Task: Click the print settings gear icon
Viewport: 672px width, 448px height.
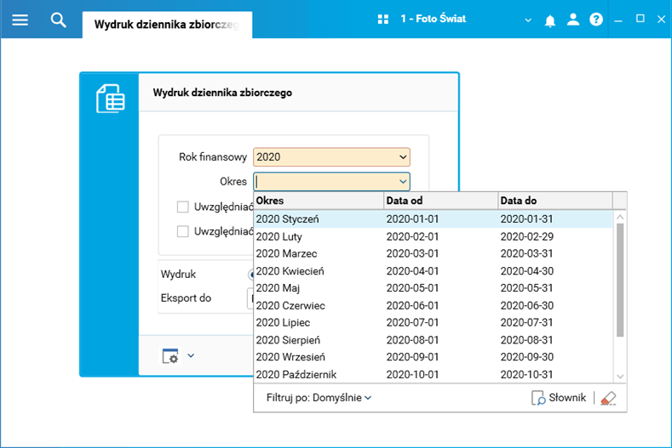Action: [170, 356]
